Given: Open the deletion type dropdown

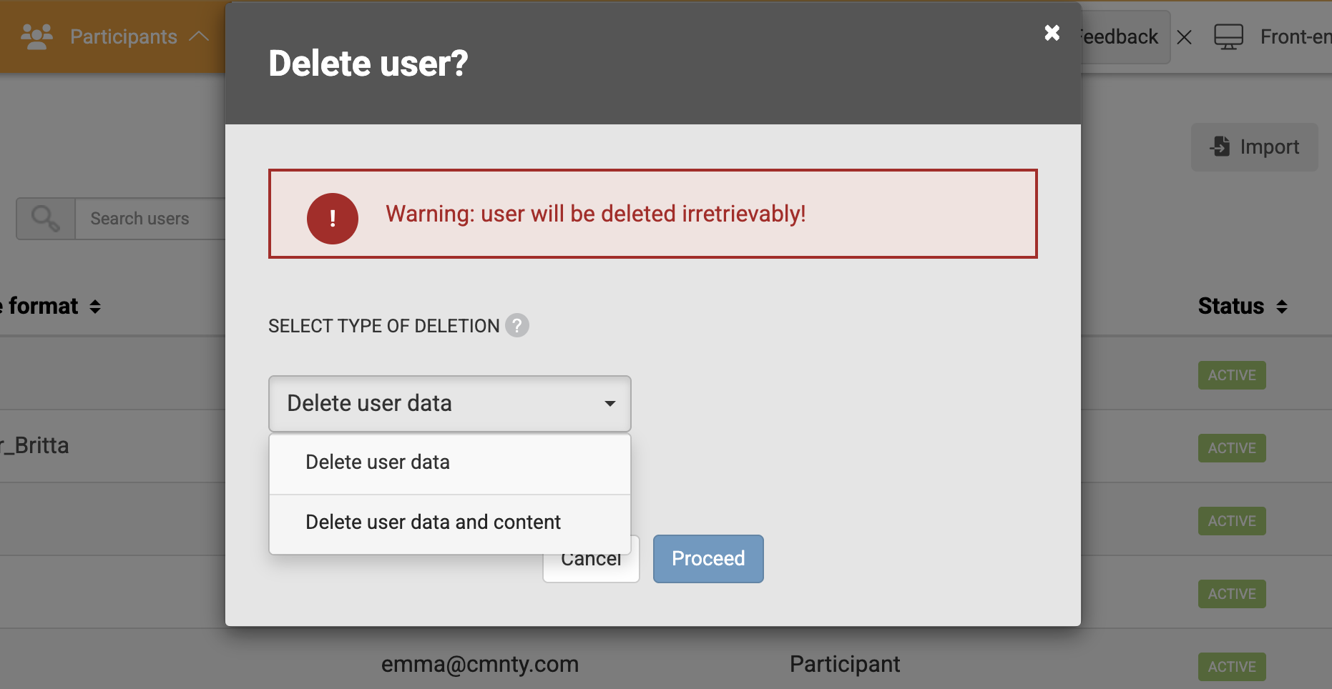Looking at the screenshot, I should click(x=449, y=404).
